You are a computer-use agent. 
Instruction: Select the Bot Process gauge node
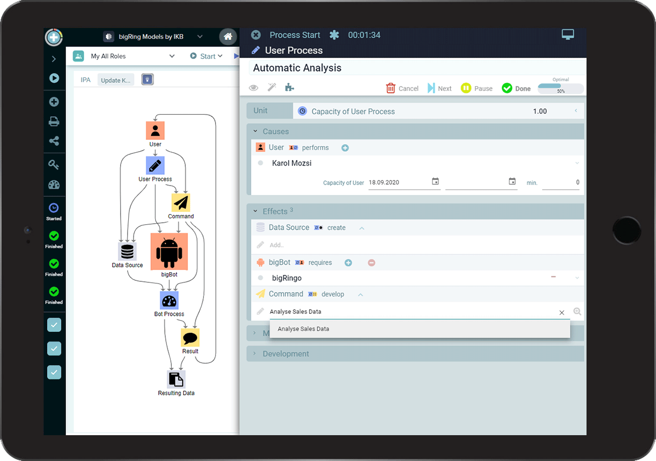coord(169,300)
